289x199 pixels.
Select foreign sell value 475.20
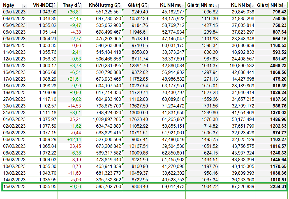271,79
